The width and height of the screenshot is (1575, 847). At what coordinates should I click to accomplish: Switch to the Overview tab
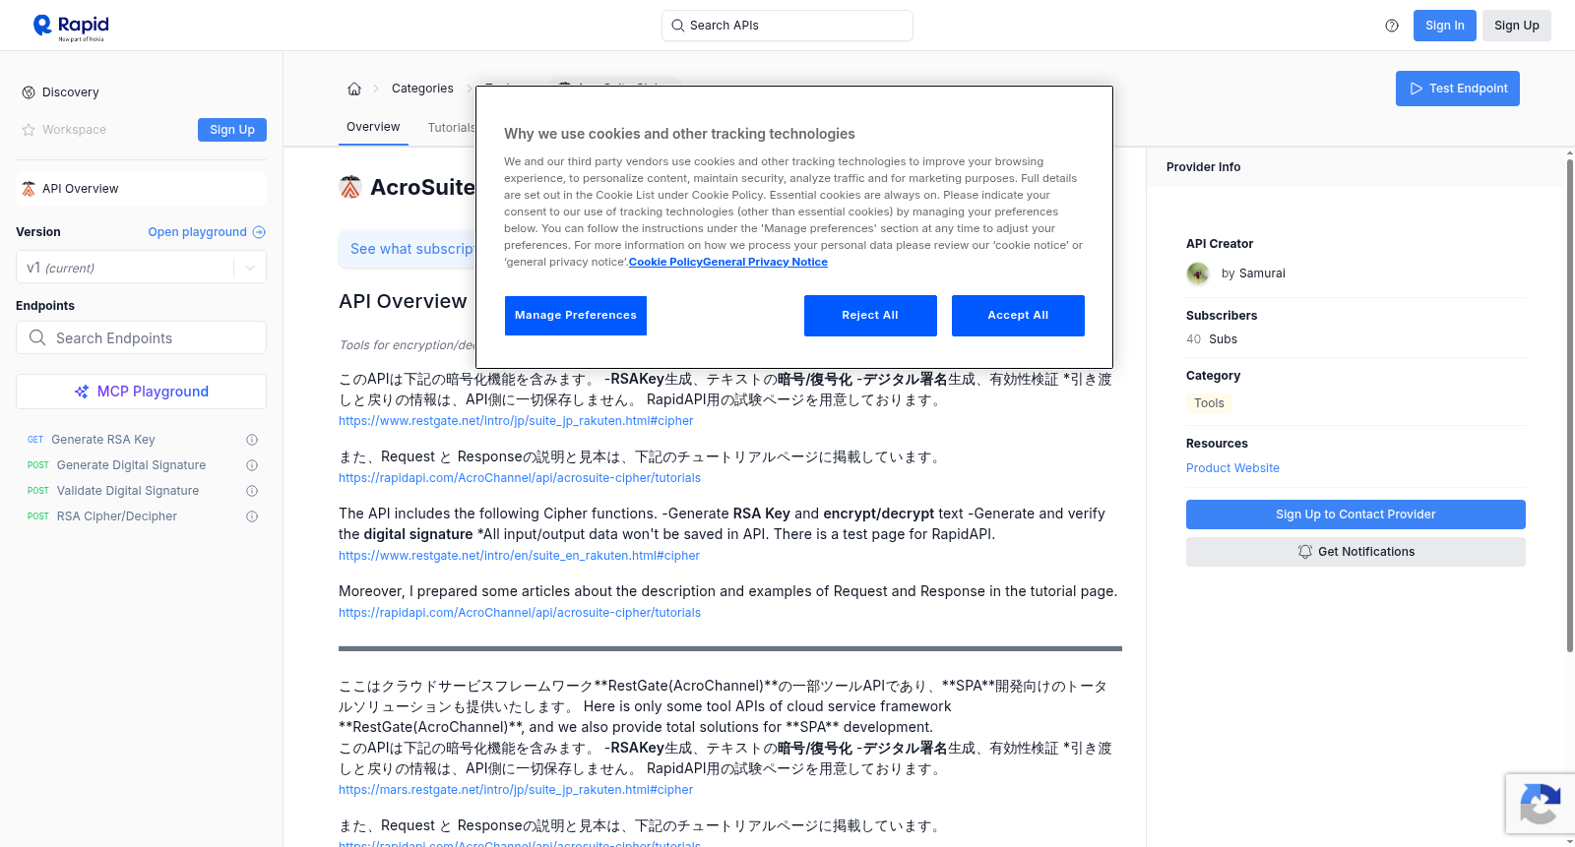[373, 127]
